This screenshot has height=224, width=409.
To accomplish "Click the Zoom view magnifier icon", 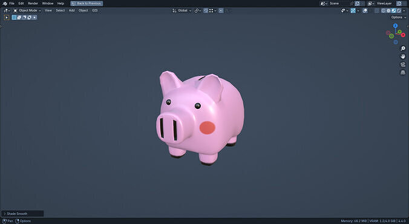I will pos(403,48).
